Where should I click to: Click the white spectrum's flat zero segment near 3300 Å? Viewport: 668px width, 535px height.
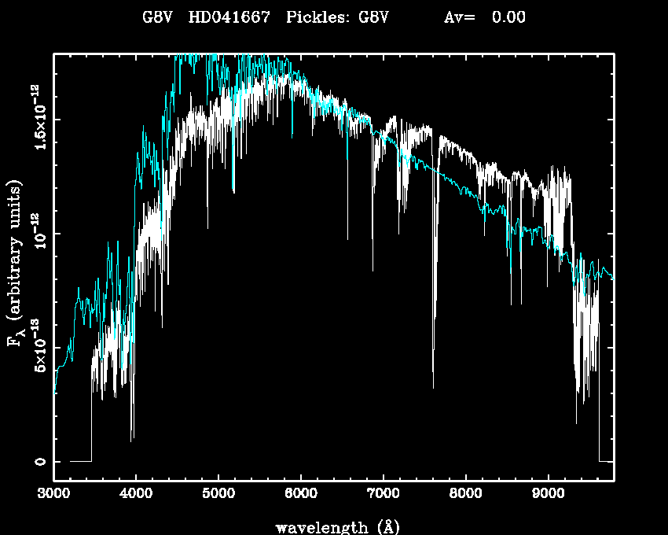[x=80, y=461]
